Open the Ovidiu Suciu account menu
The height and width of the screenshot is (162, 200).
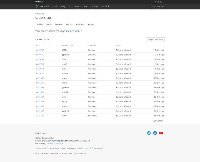coord(157,7)
